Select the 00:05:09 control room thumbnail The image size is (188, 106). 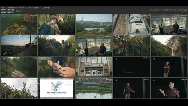(x=94, y=46)
